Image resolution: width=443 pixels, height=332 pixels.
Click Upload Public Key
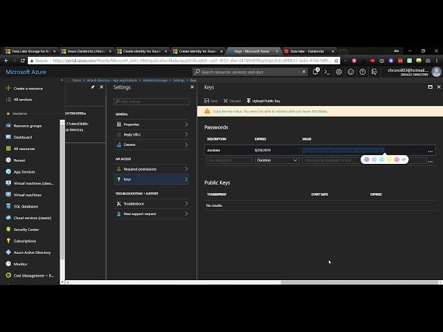(x=263, y=101)
